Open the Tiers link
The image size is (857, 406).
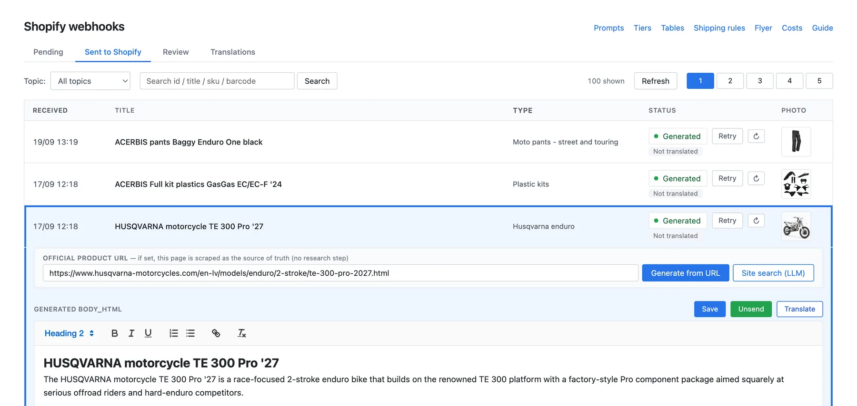(642, 28)
